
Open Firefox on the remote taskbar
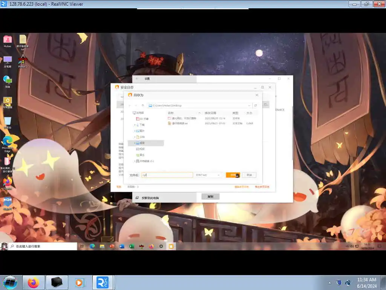(152, 246)
